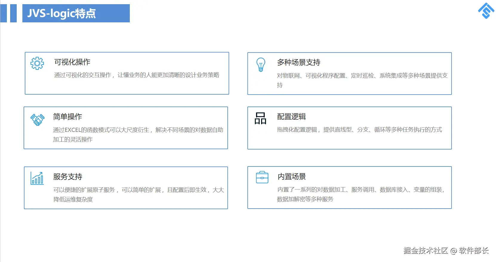Image resolution: width=496 pixels, height=262 pixels.
Task: Click the 可视化操作 heading
Action: (x=72, y=62)
